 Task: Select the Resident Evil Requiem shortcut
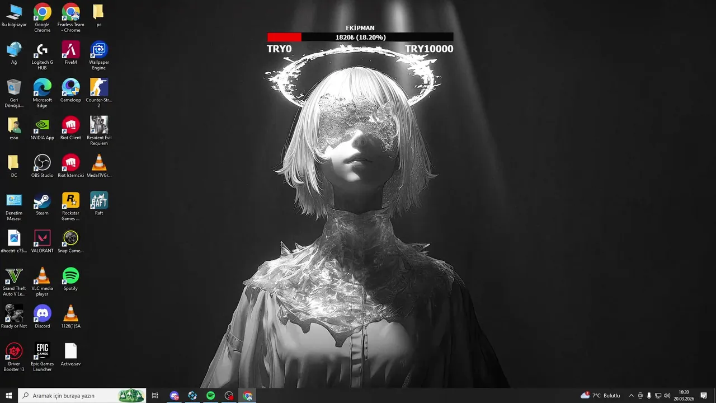98,130
